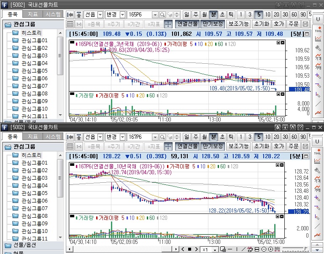The width and height of the screenshot is (324, 254).
Task: Click the 거래 indicator icon in the 165P6 window sidebar
Action: pyautogui.click(x=318, y=66)
